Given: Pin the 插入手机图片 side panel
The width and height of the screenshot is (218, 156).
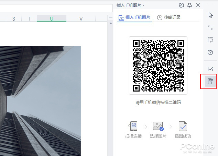Looking at the screenshot, I should 190,5.
